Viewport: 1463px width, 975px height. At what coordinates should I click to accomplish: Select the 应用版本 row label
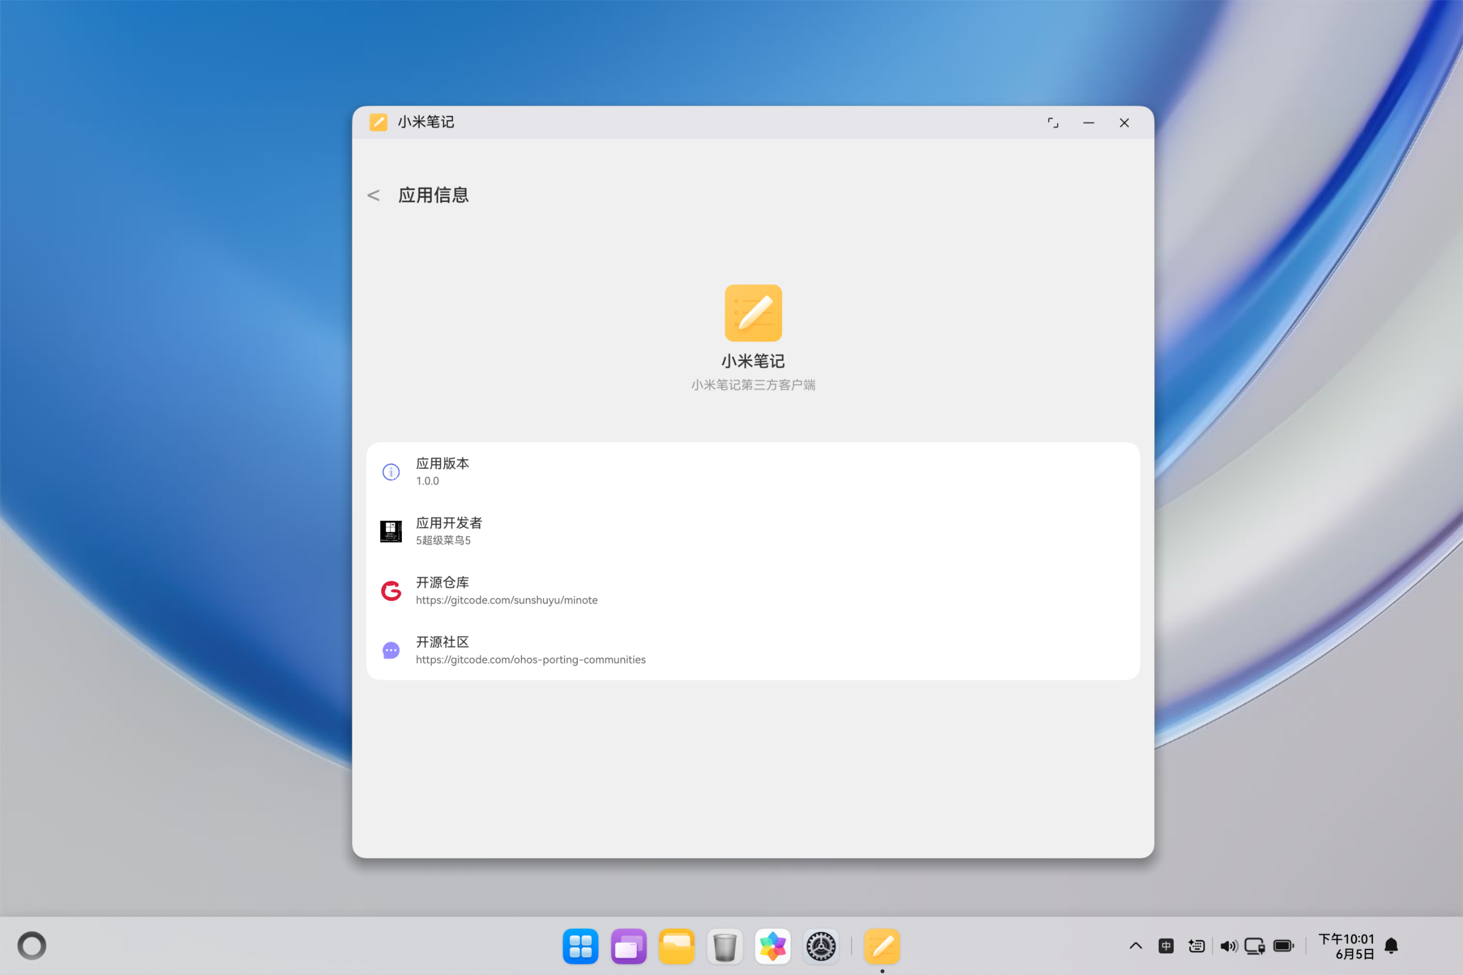click(x=442, y=463)
